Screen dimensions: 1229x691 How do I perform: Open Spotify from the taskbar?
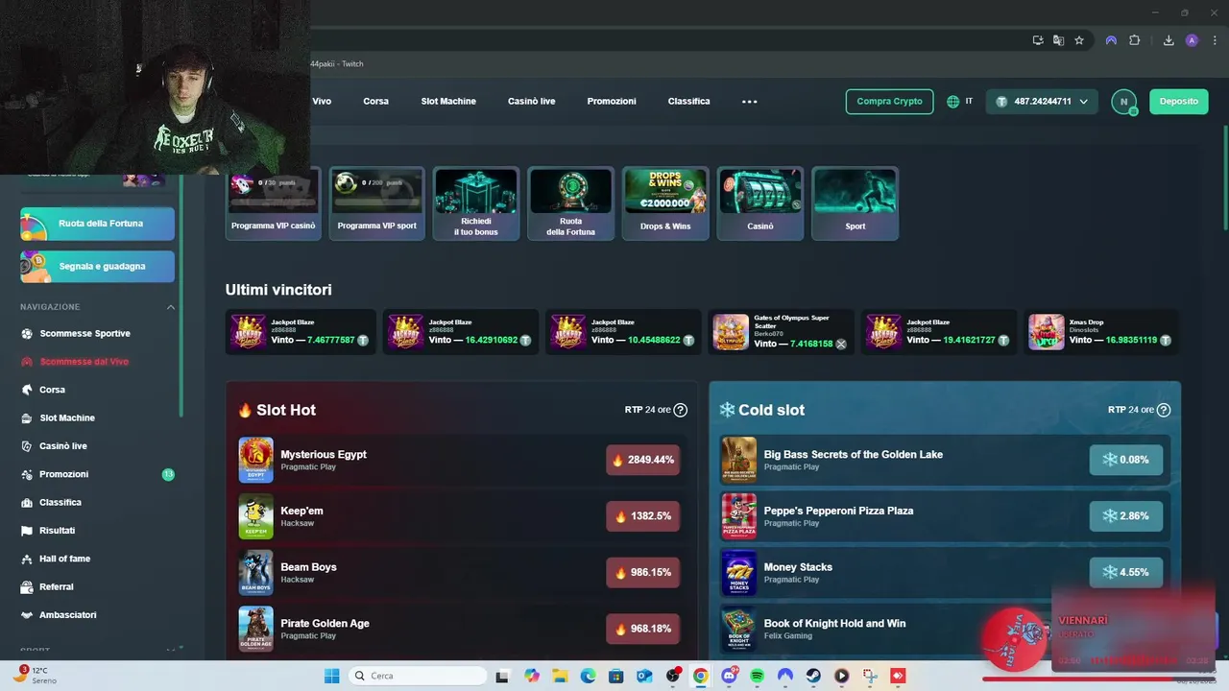pyautogui.click(x=758, y=676)
